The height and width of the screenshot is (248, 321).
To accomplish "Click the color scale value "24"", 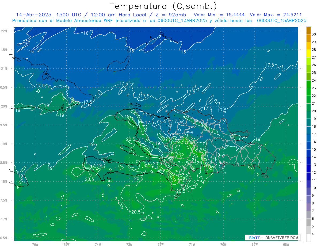I will [314, 80].
